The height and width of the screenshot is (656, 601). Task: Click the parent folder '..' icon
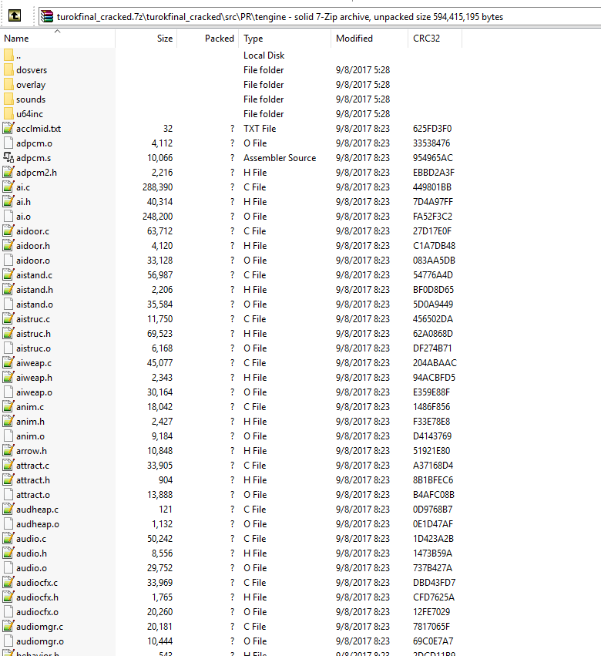click(8, 56)
